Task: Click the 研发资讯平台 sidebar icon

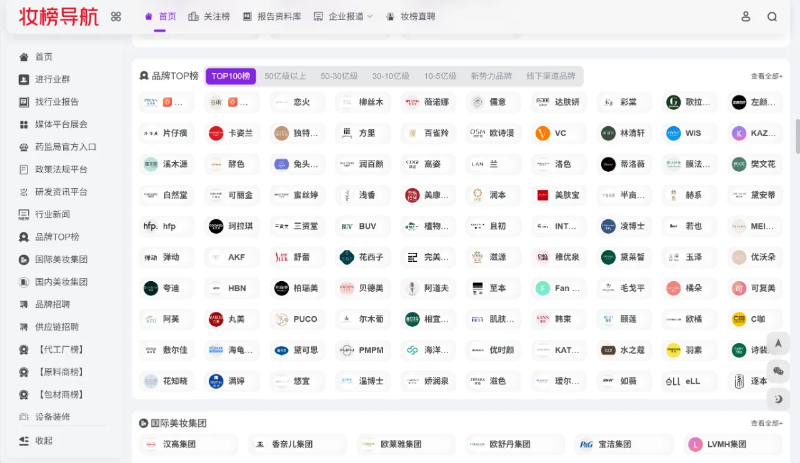Action: point(24,192)
